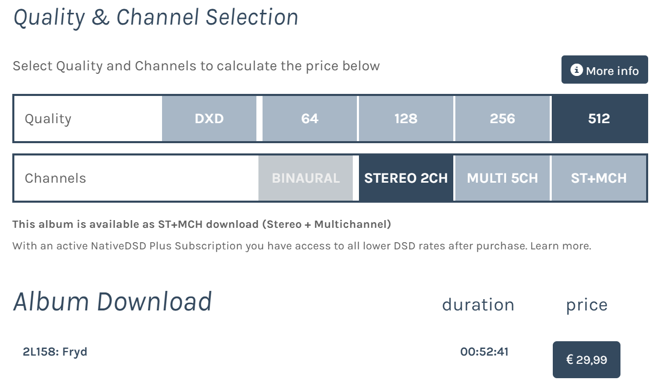662x391 pixels.
Task: Click the duration column header
Action: pos(478,305)
